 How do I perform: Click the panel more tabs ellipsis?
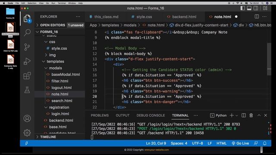pos(196,115)
